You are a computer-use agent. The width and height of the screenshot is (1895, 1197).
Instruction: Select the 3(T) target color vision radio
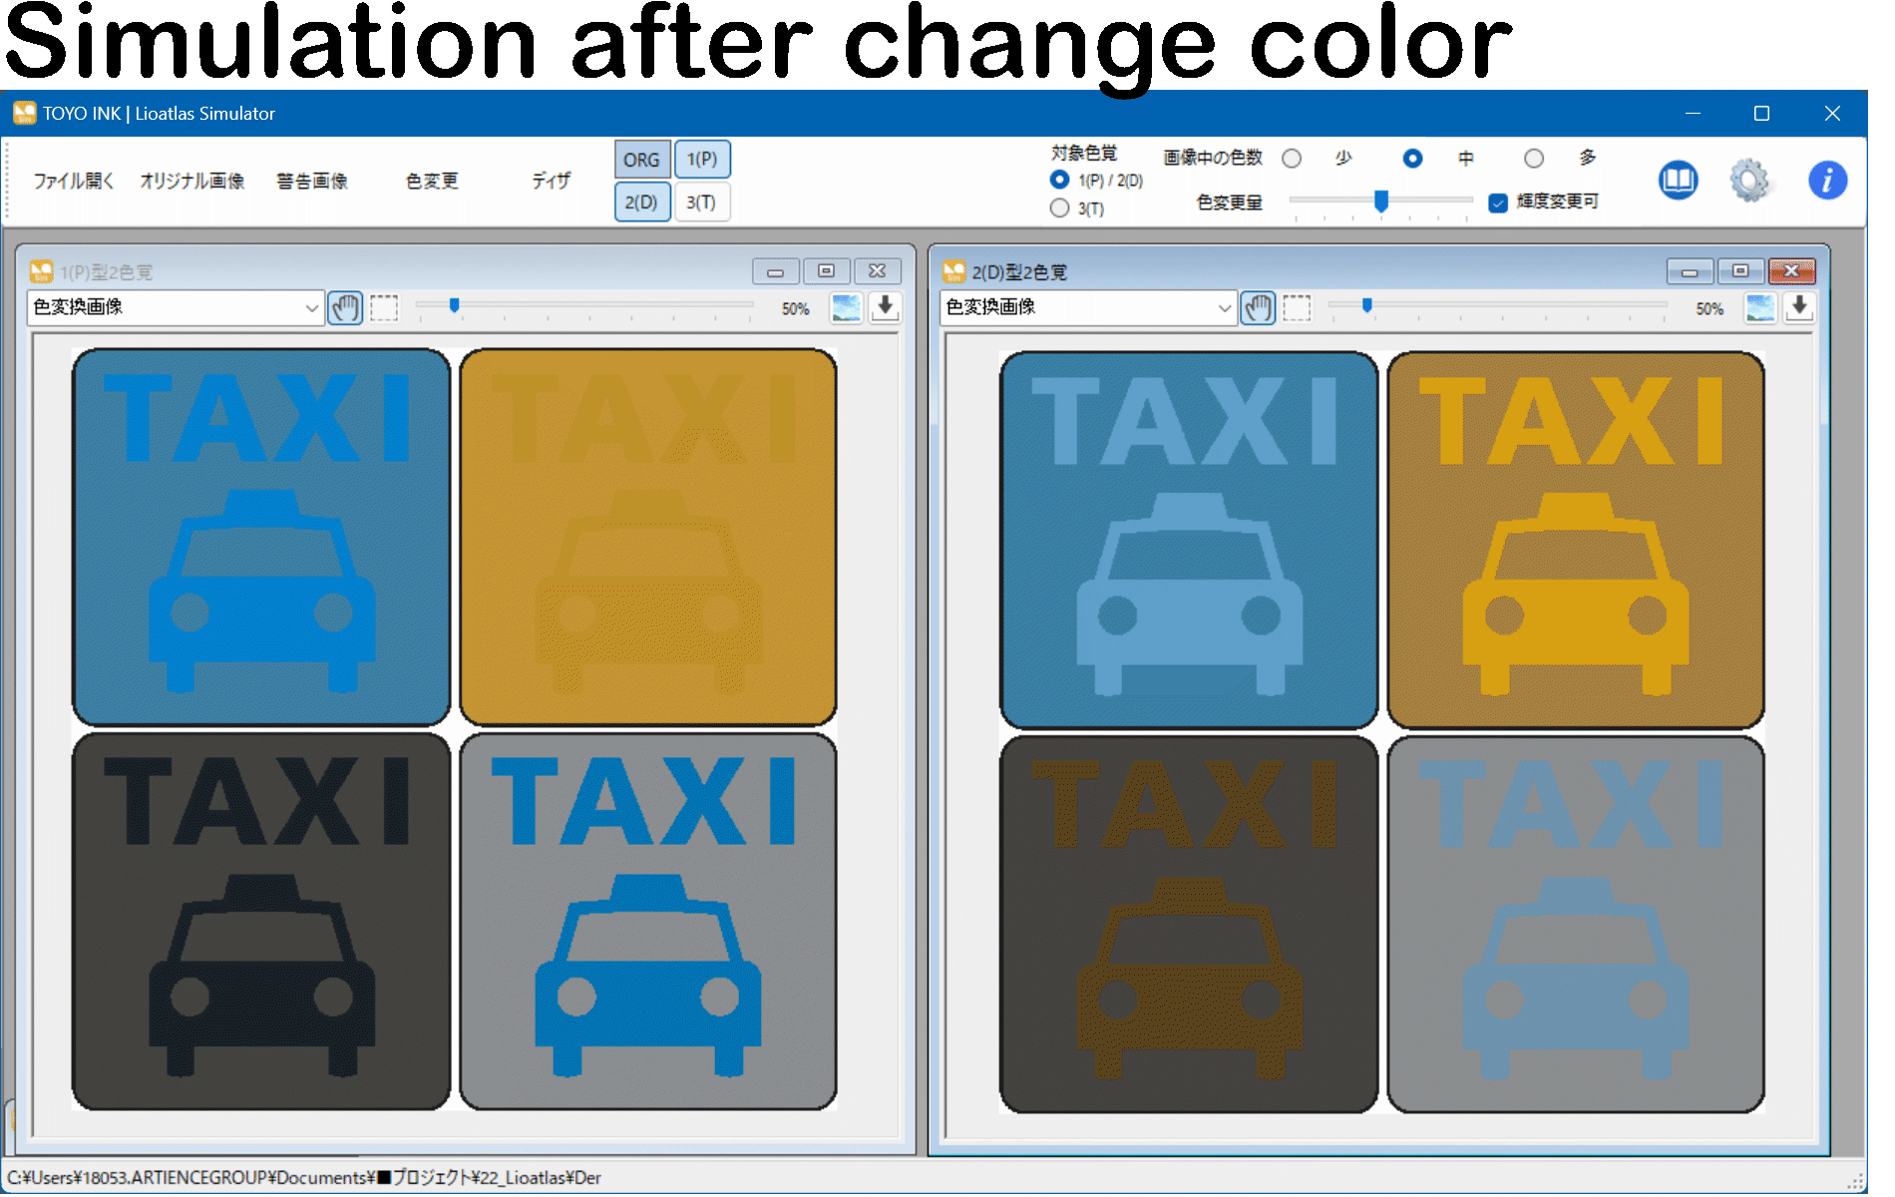click(1059, 208)
